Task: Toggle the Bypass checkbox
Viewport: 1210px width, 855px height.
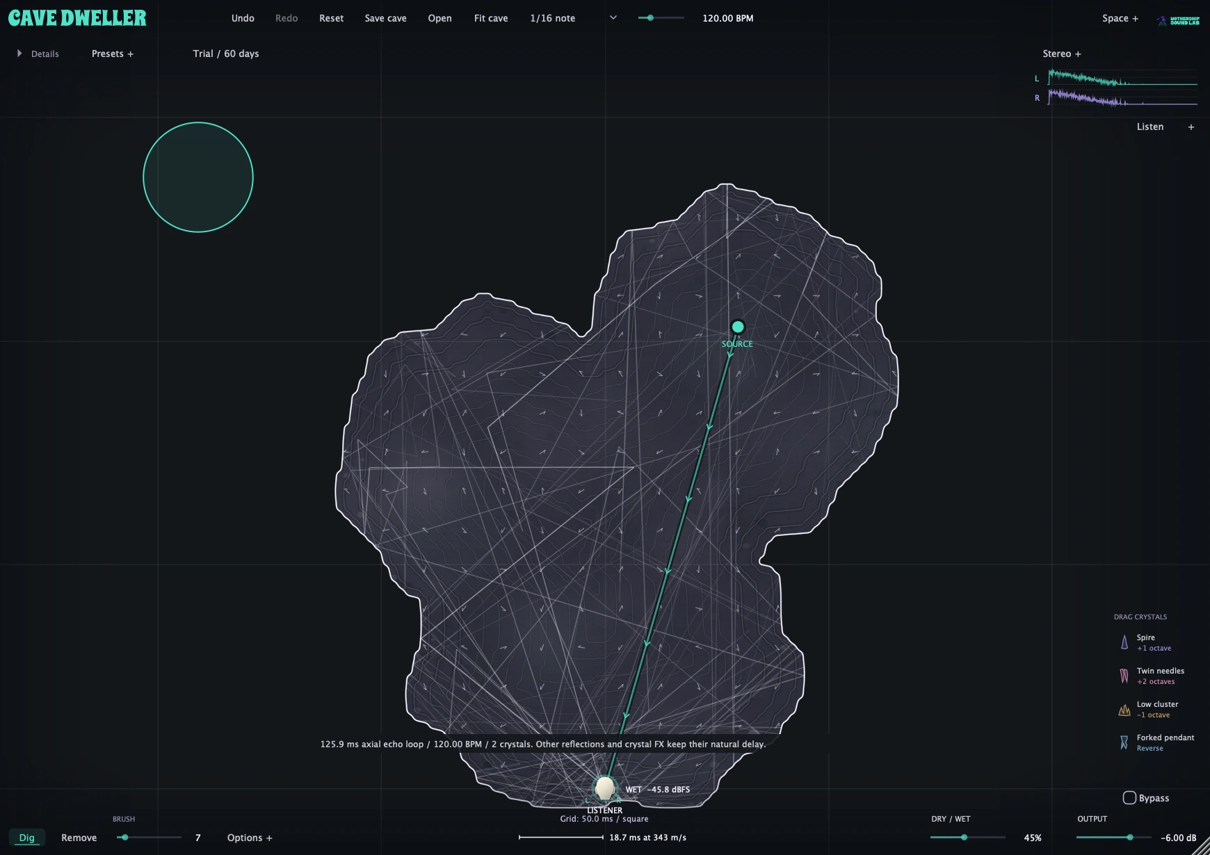Action: coord(1129,797)
